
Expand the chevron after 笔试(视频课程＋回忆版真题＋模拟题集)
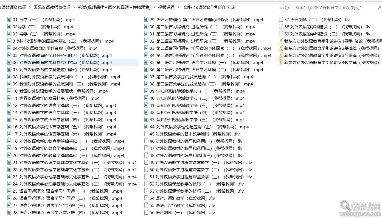155,7
